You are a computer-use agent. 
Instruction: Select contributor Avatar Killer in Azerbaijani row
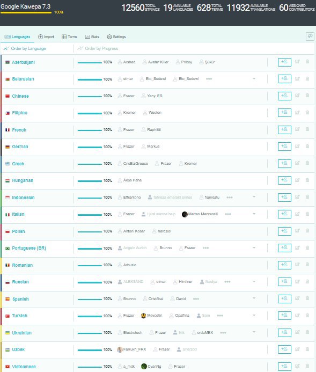click(156, 62)
